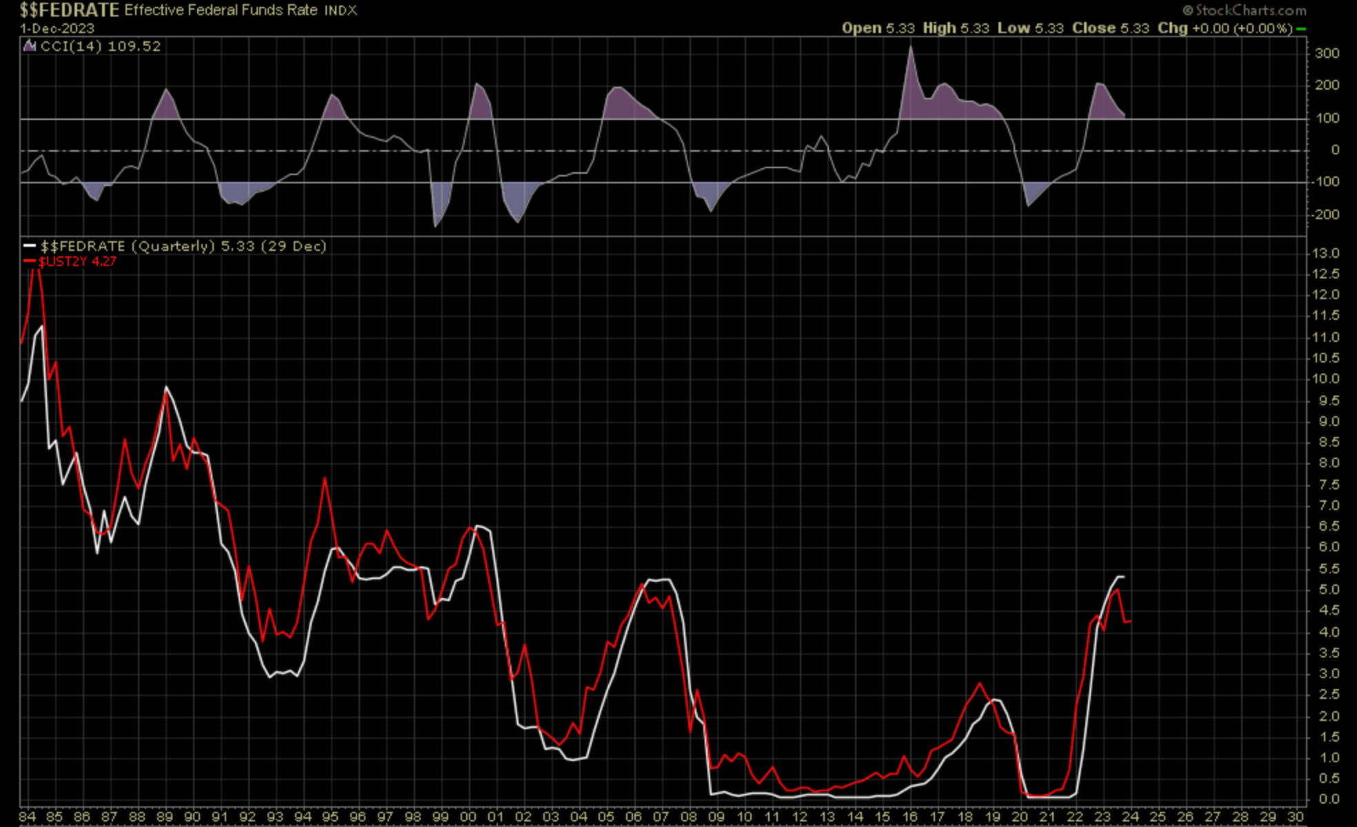Click the red $UST2Y legend line marker

click(x=30, y=261)
